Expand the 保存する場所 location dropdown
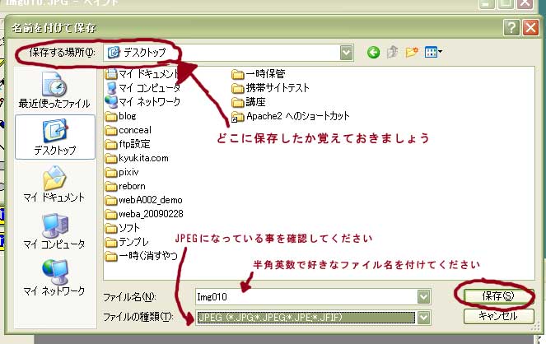Screen dimensions: 546x344 coord(346,53)
